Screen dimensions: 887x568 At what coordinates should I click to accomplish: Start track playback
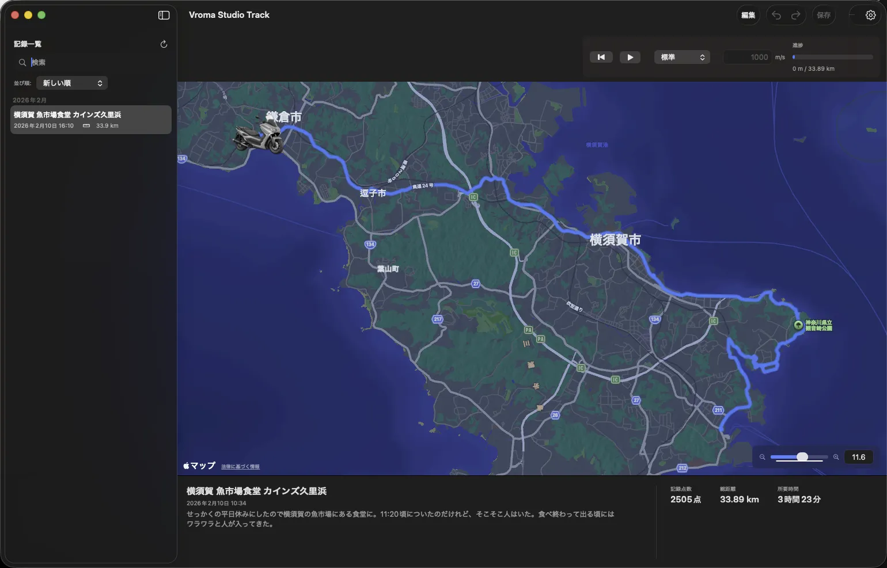pos(630,57)
